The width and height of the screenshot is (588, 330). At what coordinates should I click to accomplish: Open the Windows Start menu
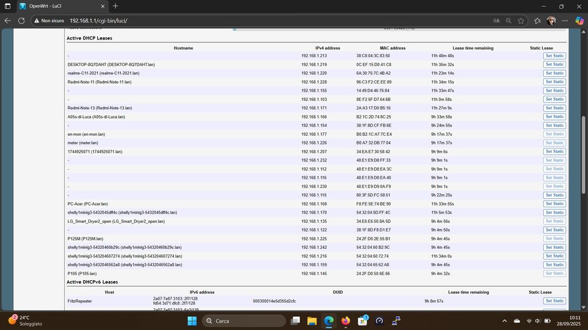click(192, 320)
